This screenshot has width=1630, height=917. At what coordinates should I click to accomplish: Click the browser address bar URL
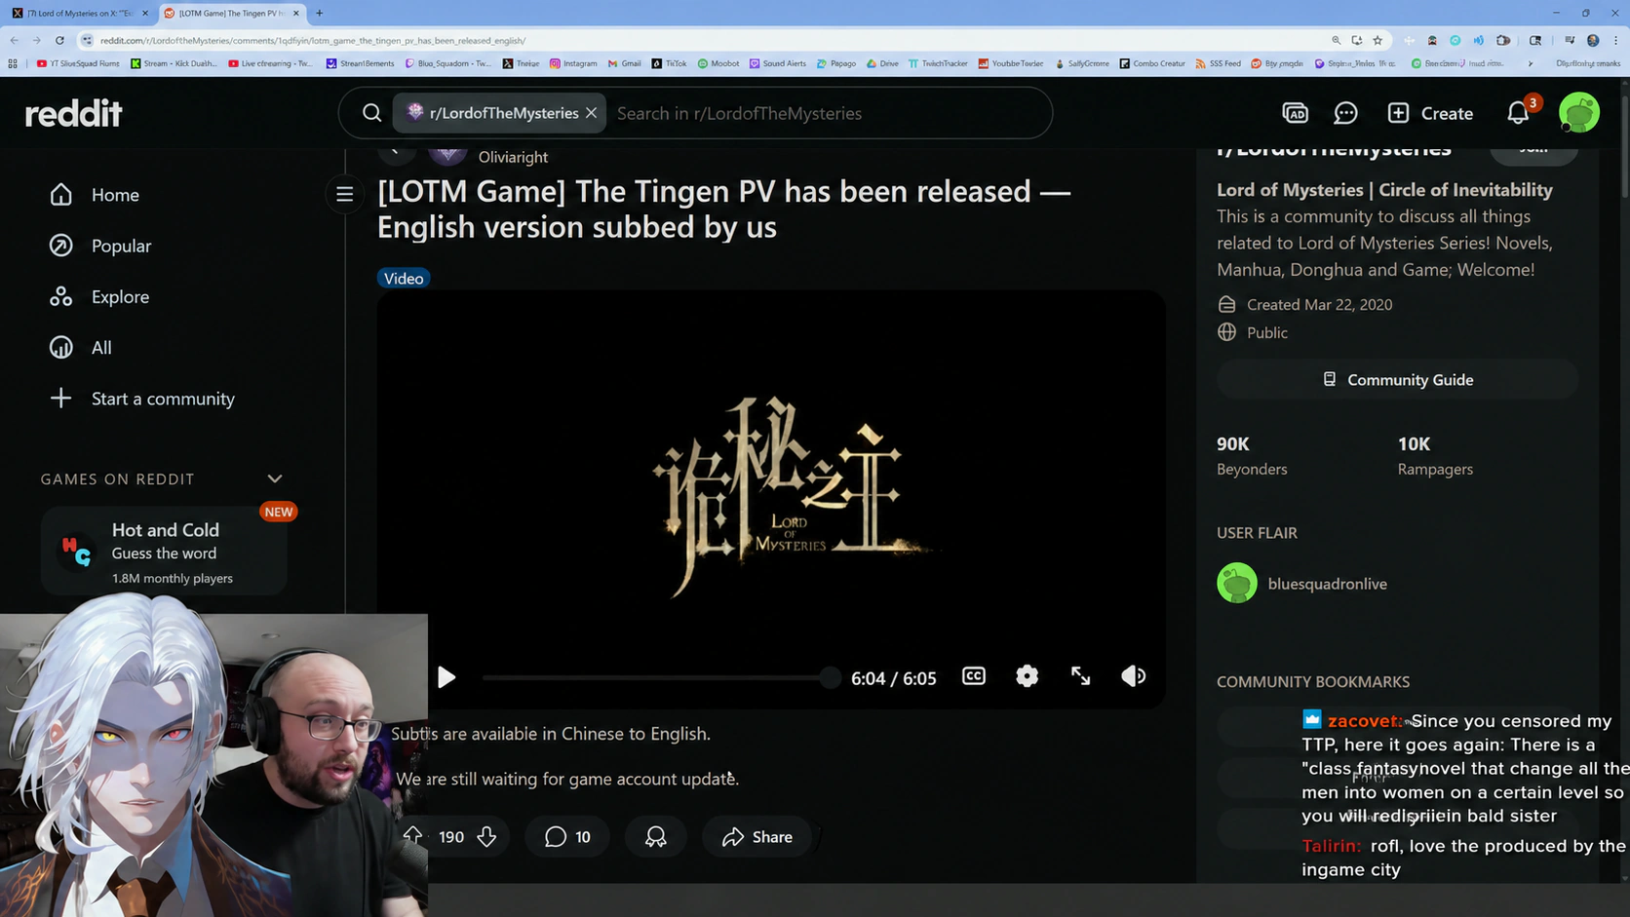click(312, 40)
